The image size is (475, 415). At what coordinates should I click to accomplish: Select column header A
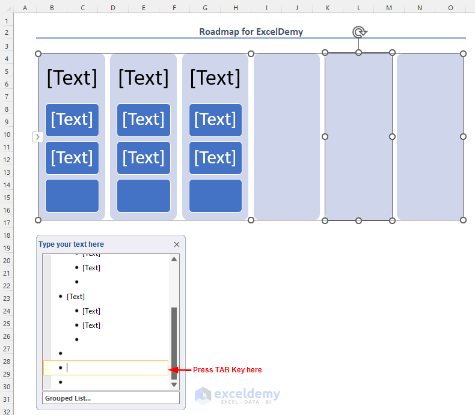click(x=25, y=8)
